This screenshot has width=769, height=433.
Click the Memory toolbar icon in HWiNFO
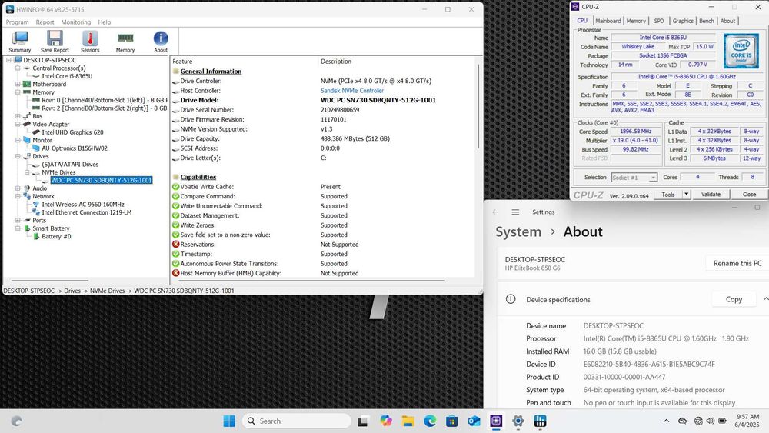pyautogui.click(x=125, y=38)
